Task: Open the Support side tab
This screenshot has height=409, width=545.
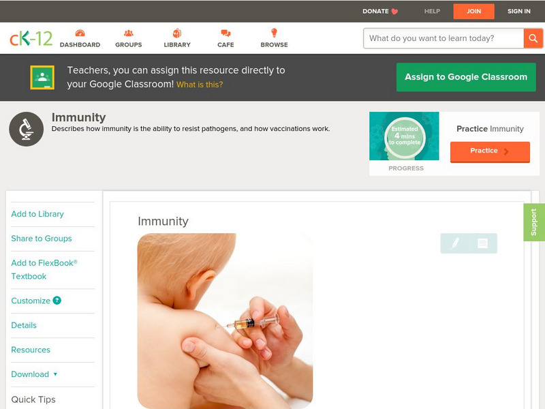Action: pyautogui.click(x=534, y=222)
